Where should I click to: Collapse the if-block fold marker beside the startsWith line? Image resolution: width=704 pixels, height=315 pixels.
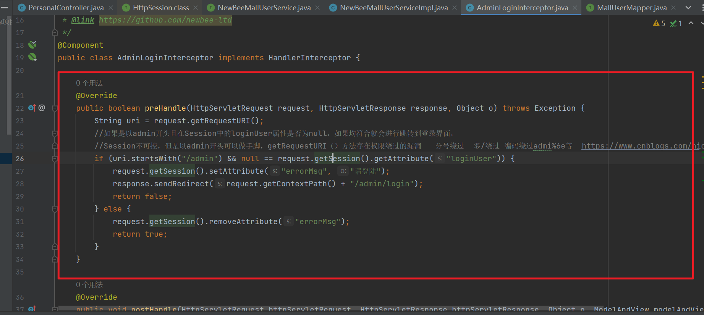point(55,159)
